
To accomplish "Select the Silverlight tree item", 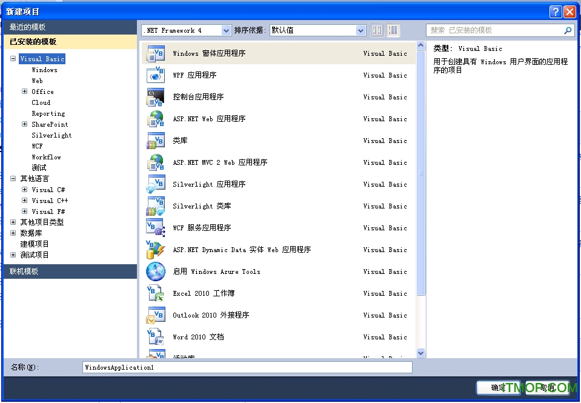I will point(51,135).
